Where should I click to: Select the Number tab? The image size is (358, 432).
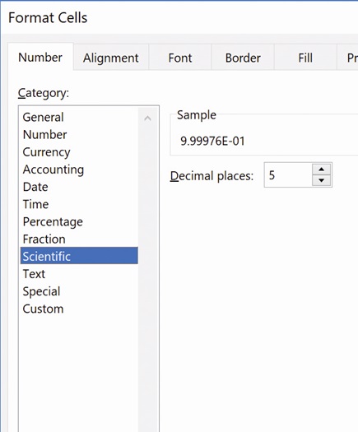40,58
